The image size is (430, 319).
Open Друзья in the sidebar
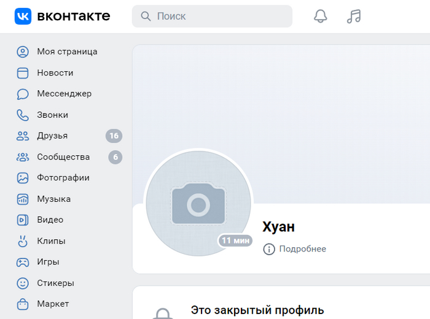tap(52, 136)
